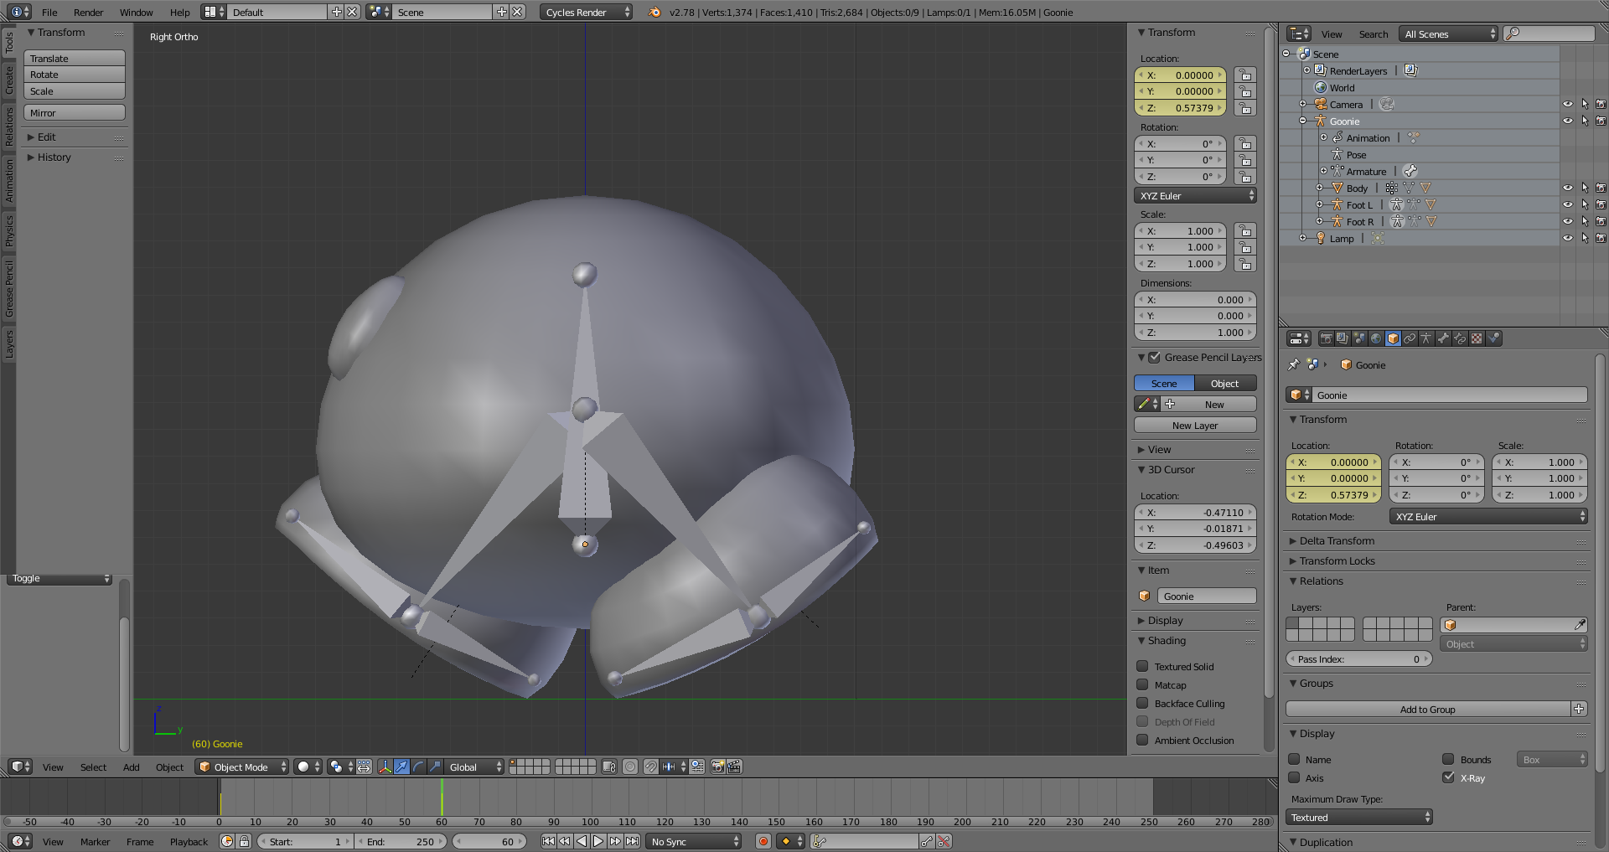Toggle lock on Location X in Transform panel
The height and width of the screenshot is (852, 1609).
click(1245, 75)
